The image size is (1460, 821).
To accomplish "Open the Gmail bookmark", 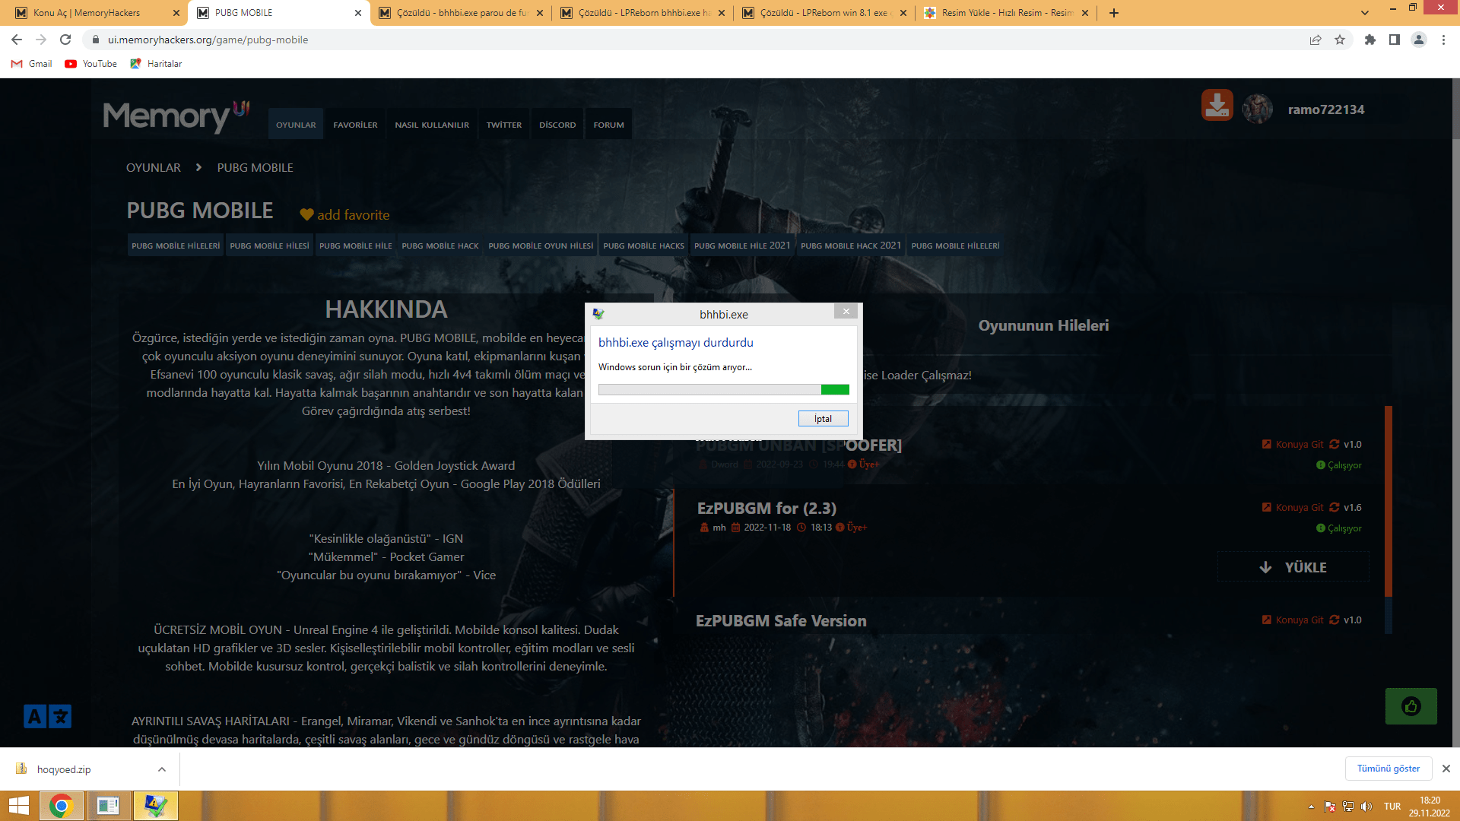I will click(32, 64).
